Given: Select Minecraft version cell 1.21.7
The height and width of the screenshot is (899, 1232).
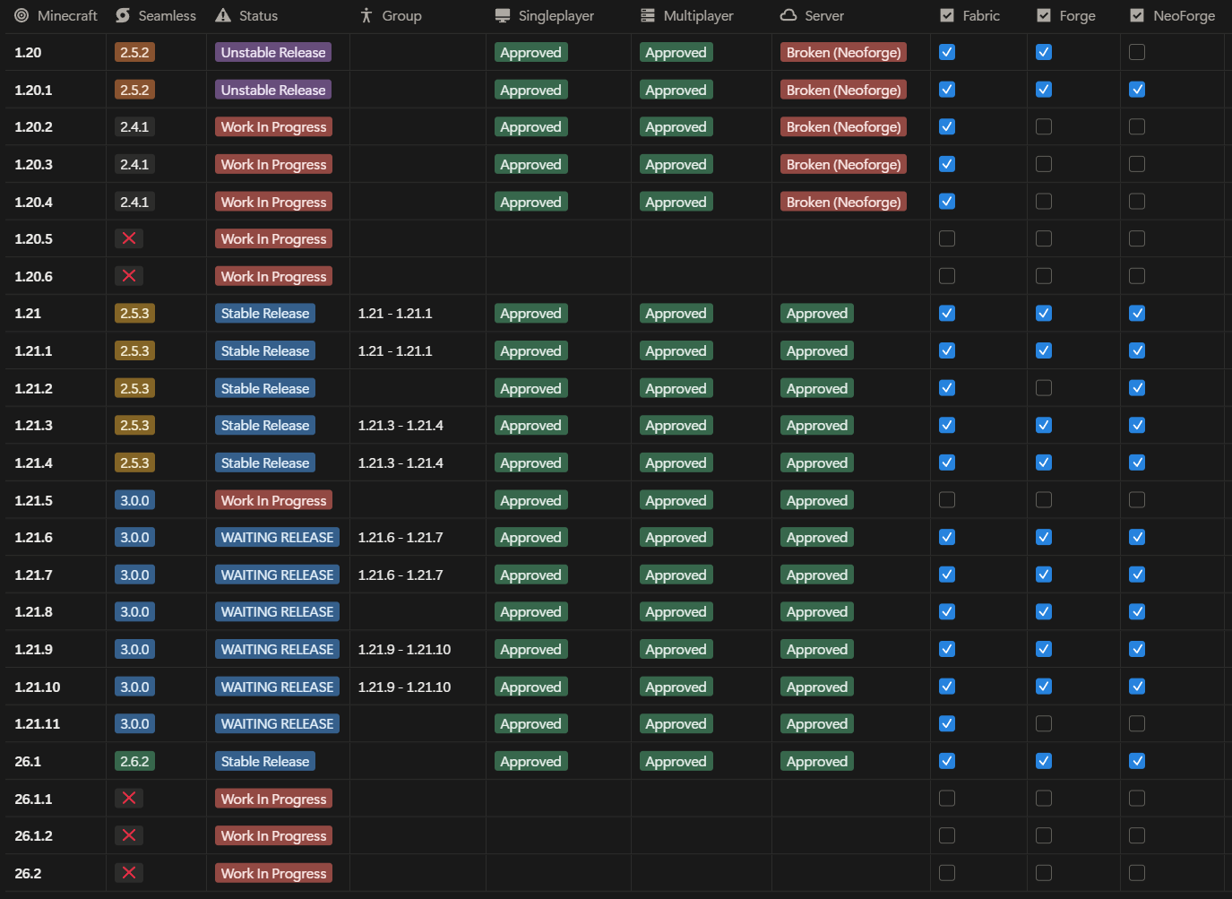Looking at the screenshot, I should point(56,575).
